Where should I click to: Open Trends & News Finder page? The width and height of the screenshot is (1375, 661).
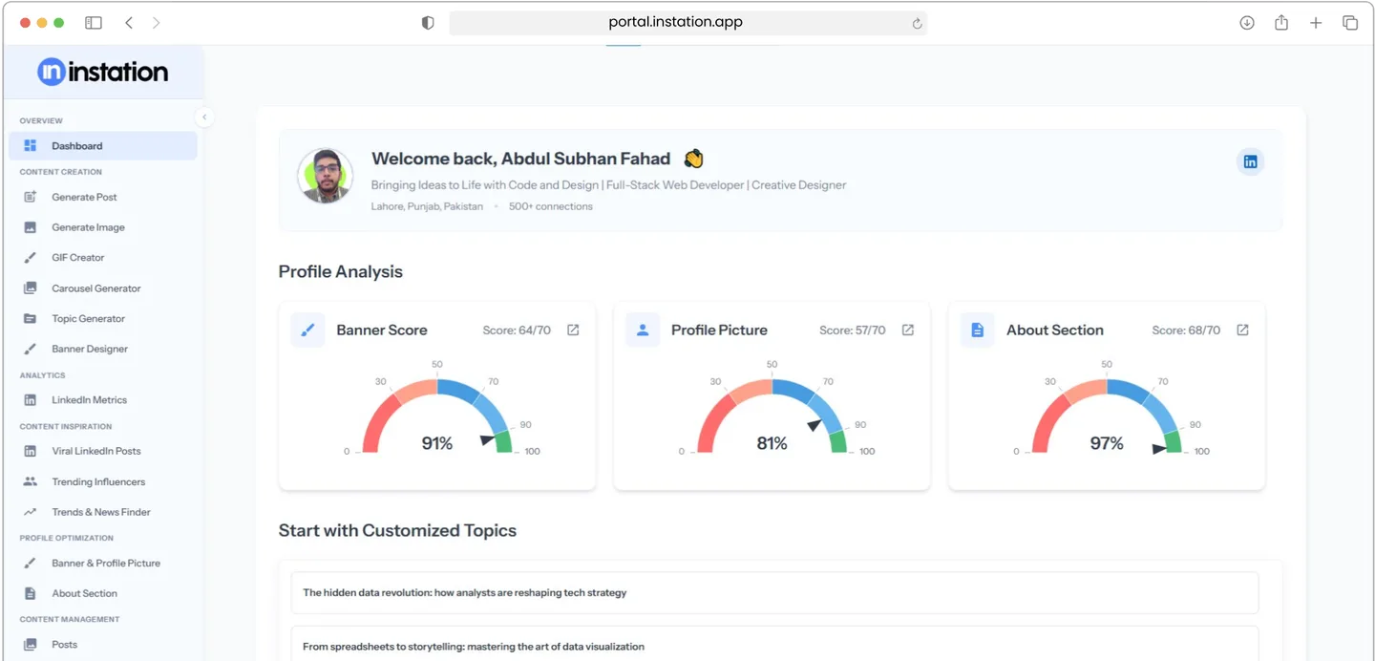[103, 512]
